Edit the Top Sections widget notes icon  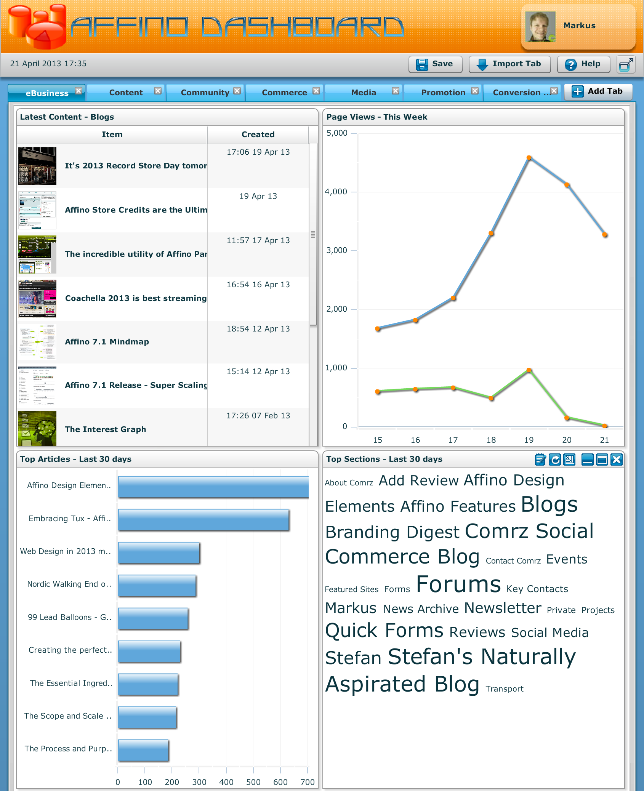(x=540, y=460)
